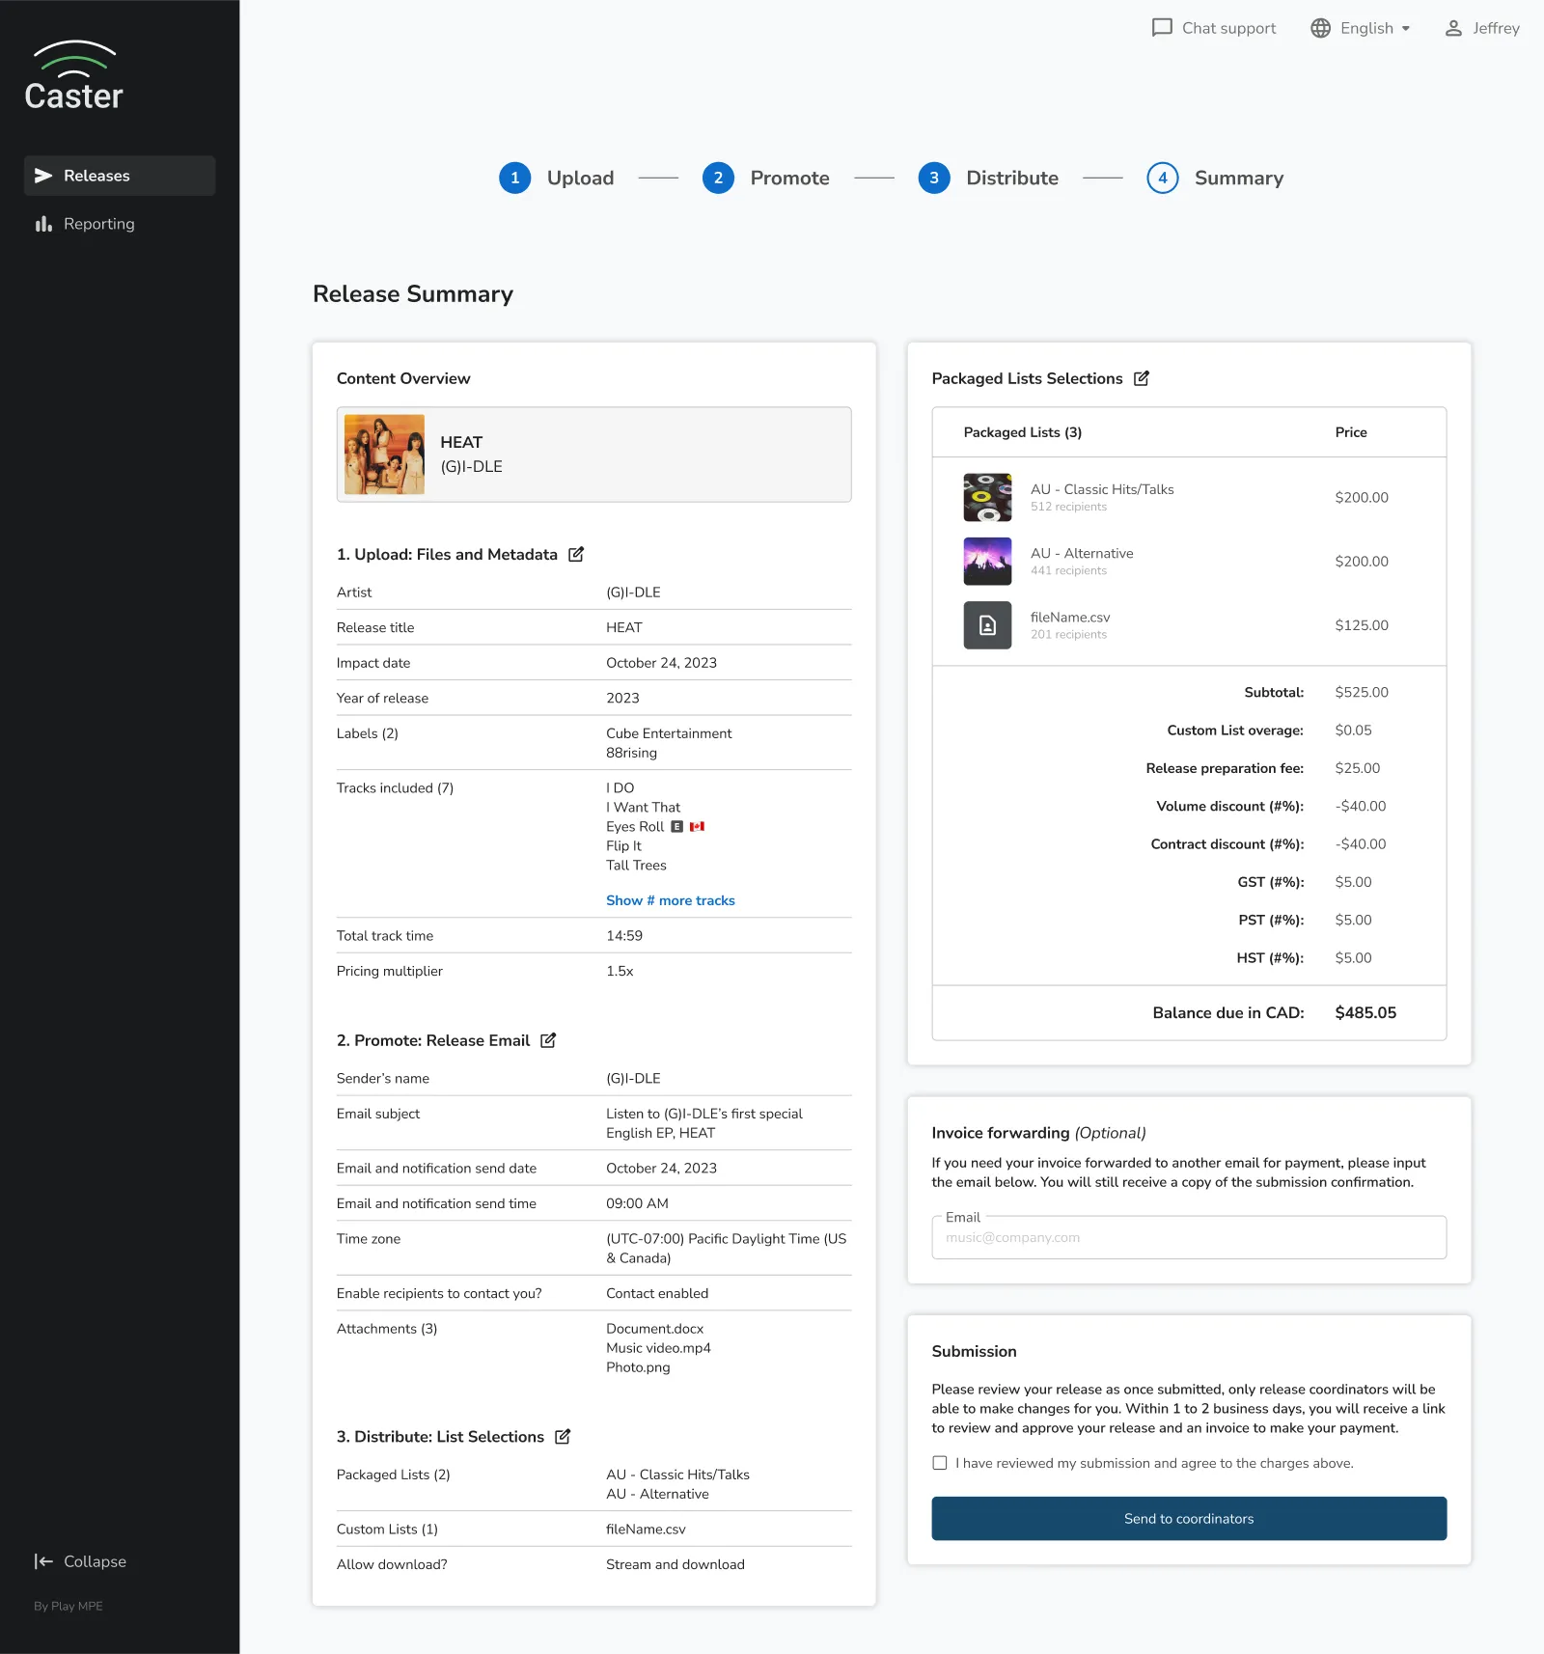Return to the Upload step
The width and height of the screenshot is (1544, 1654).
[x=556, y=178]
